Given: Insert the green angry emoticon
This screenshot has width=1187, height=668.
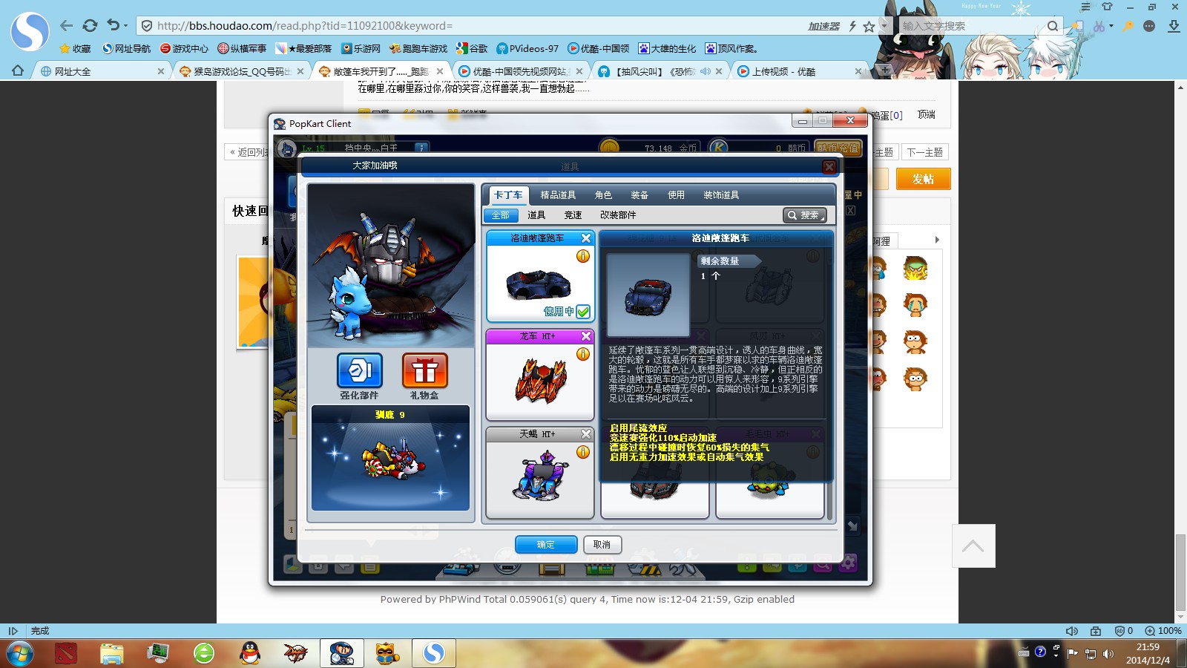Looking at the screenshot, I should tap(915, 268).
